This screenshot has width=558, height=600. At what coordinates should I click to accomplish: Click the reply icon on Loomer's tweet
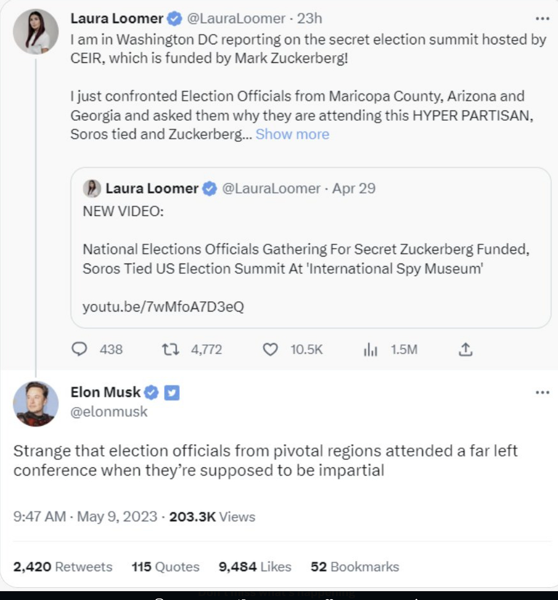[x=79, y=349]
